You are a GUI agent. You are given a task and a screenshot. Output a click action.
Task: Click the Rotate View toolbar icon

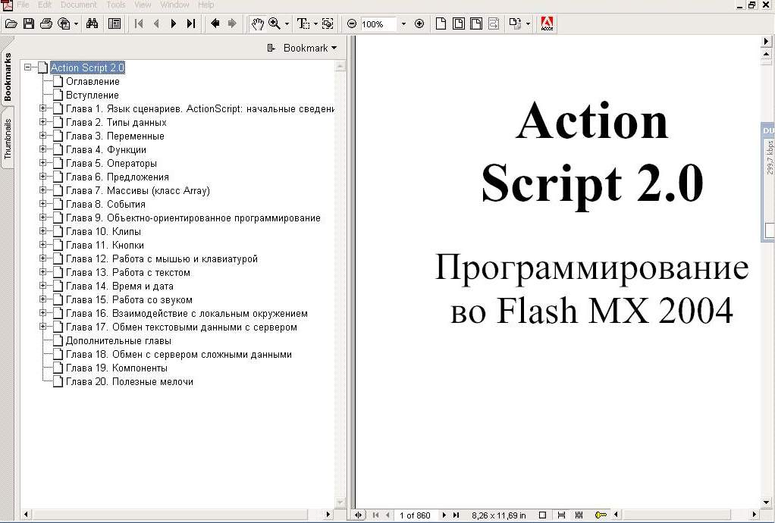(515, 23)
